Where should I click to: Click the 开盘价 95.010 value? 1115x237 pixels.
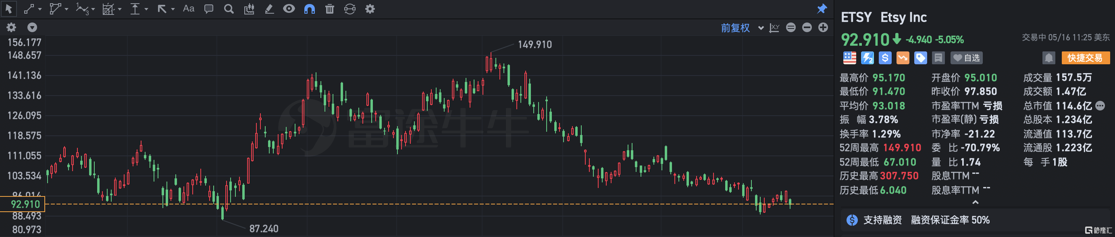click(x=980, y=78)
